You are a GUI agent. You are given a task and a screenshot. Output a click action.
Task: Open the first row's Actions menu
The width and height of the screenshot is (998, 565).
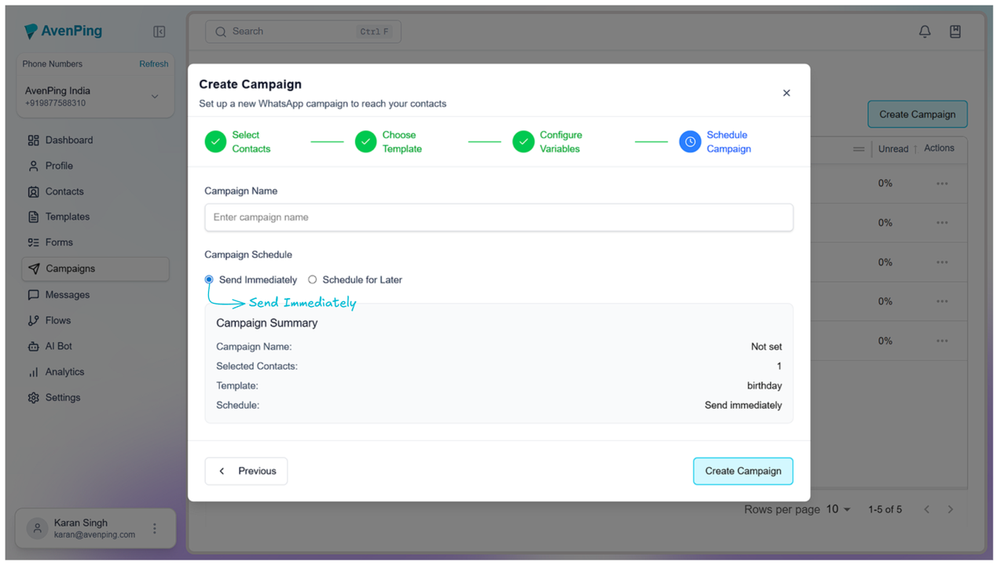941,184
